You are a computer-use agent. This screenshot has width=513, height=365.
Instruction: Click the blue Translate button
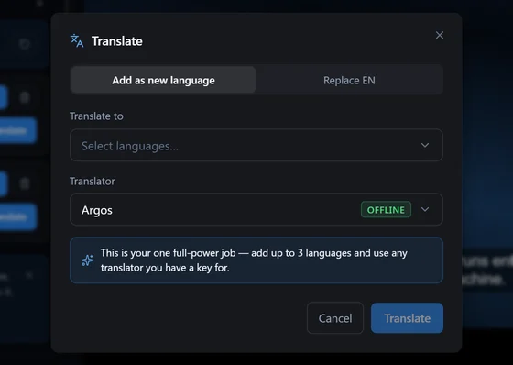[x=407, y=318]
